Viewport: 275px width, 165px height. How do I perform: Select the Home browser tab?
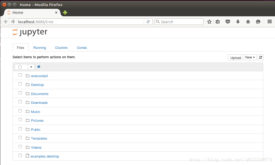(x=33, y=13)
